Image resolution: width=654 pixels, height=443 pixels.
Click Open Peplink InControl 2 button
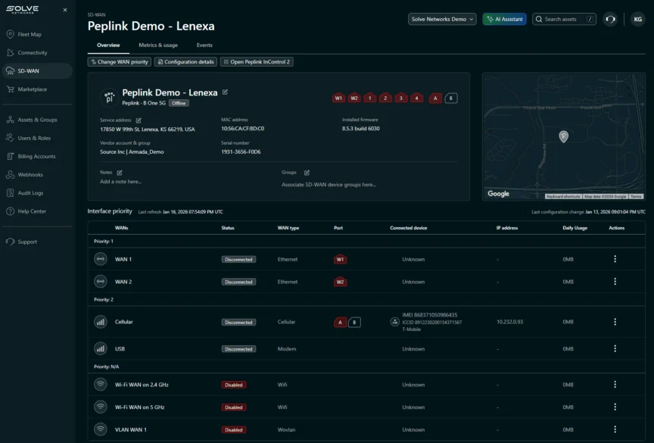[257, 62]
